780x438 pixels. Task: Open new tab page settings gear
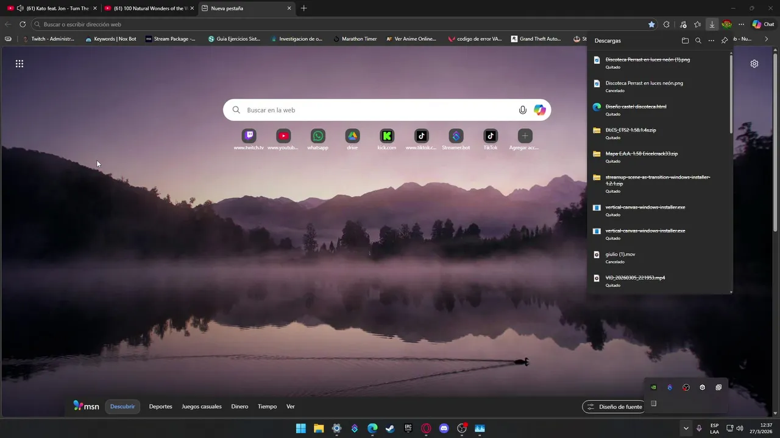[754, 64]
